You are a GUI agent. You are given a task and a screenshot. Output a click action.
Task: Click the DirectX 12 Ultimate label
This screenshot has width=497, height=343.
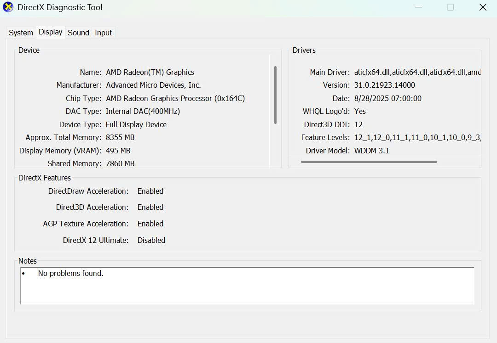click(x=96, y=241)
